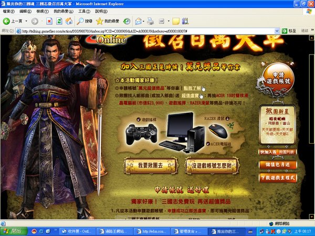
Task: Expand the toolbar chevron next to 連結
Action: (x=312, y=30)
